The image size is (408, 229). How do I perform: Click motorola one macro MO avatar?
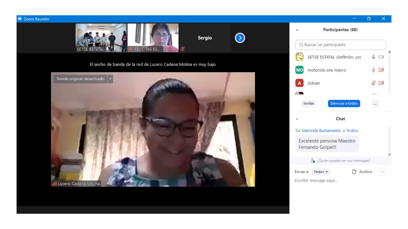click(x=299, y=70)
